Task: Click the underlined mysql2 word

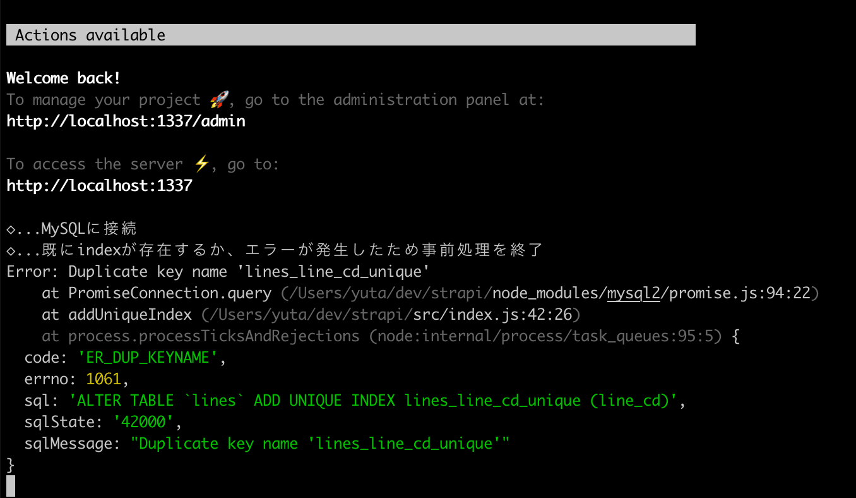Action: pos(633,293)
